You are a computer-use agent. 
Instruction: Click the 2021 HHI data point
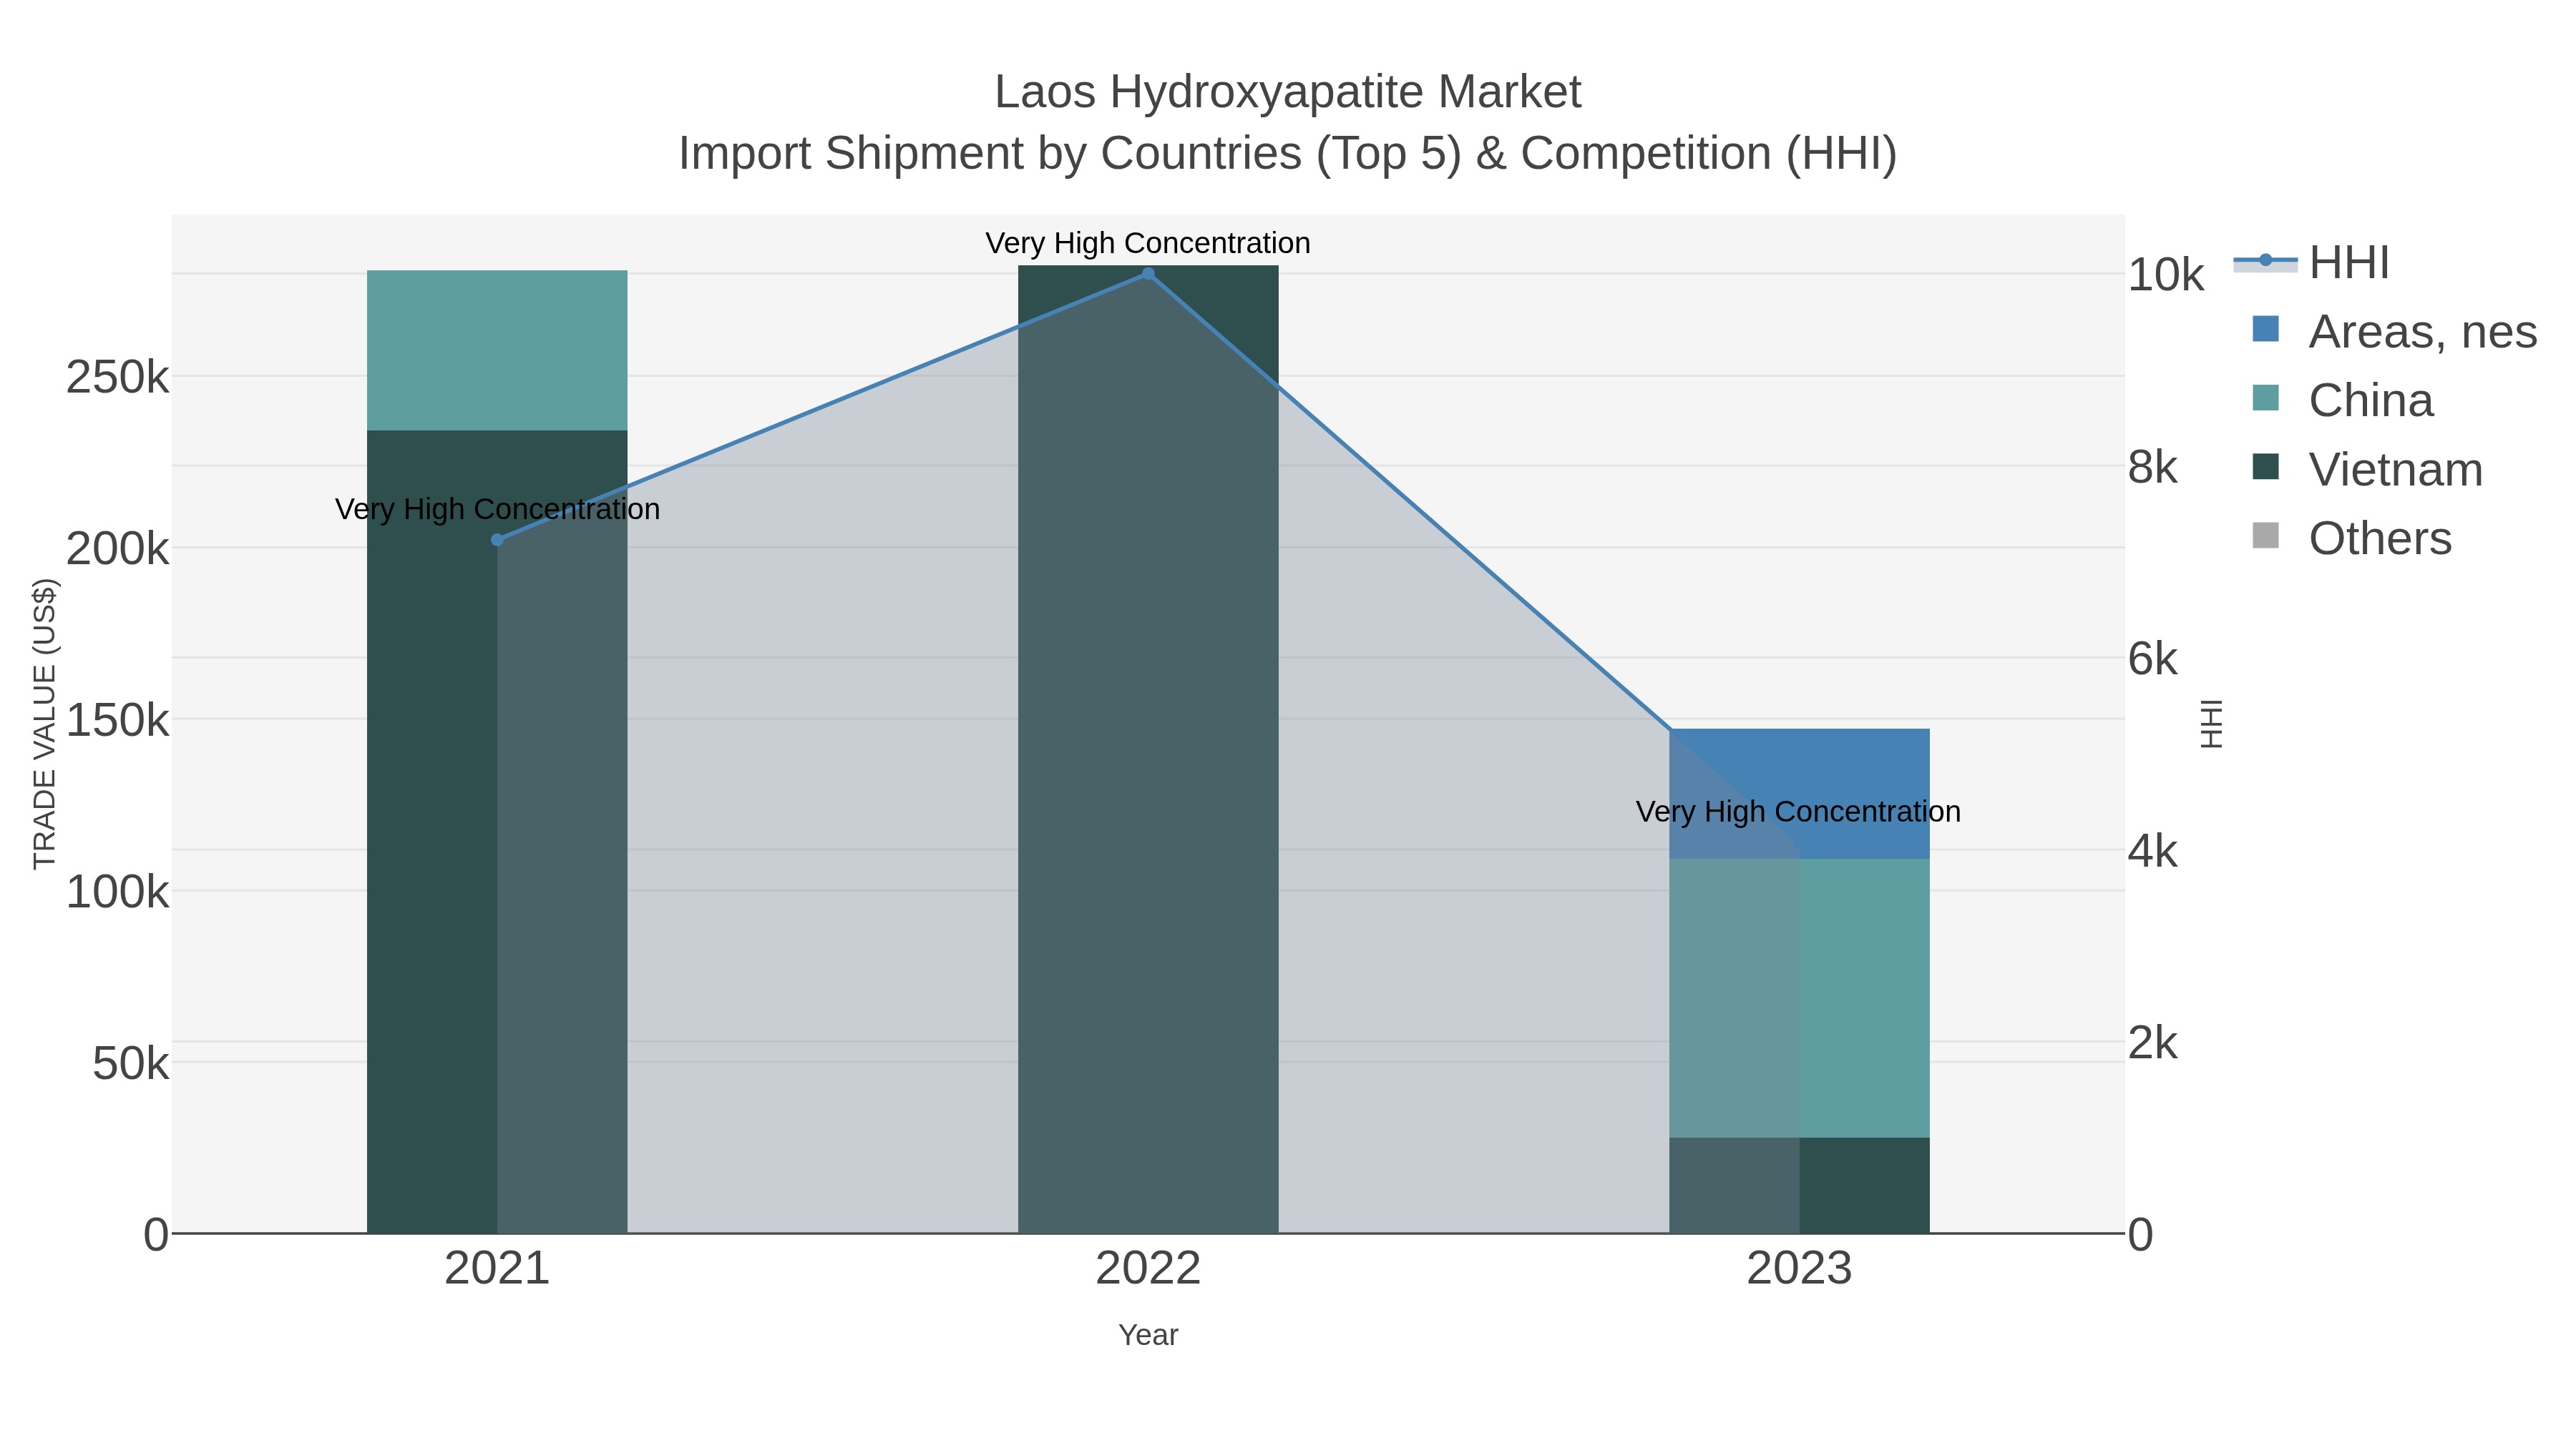[497, 540]
